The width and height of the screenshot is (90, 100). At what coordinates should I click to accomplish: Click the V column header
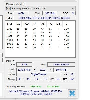click(x=66, y=24)
